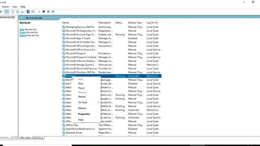Click the 'The Offline ...' description cell

106,125
